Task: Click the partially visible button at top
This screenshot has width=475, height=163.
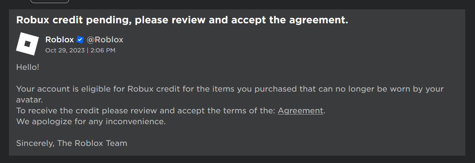Action: coord(50,1)
